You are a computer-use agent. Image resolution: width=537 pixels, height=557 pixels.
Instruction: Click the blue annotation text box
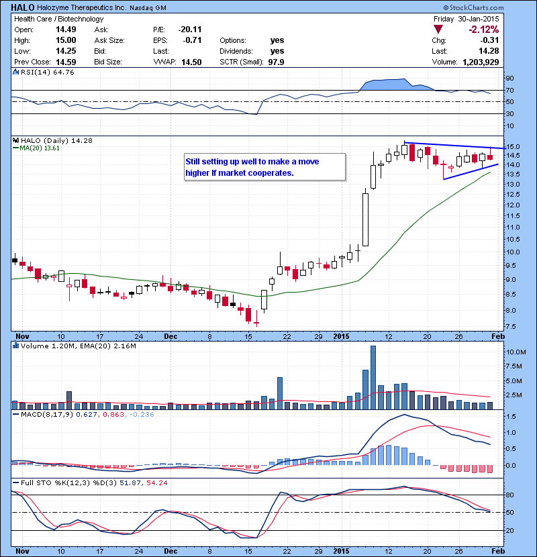264,167
